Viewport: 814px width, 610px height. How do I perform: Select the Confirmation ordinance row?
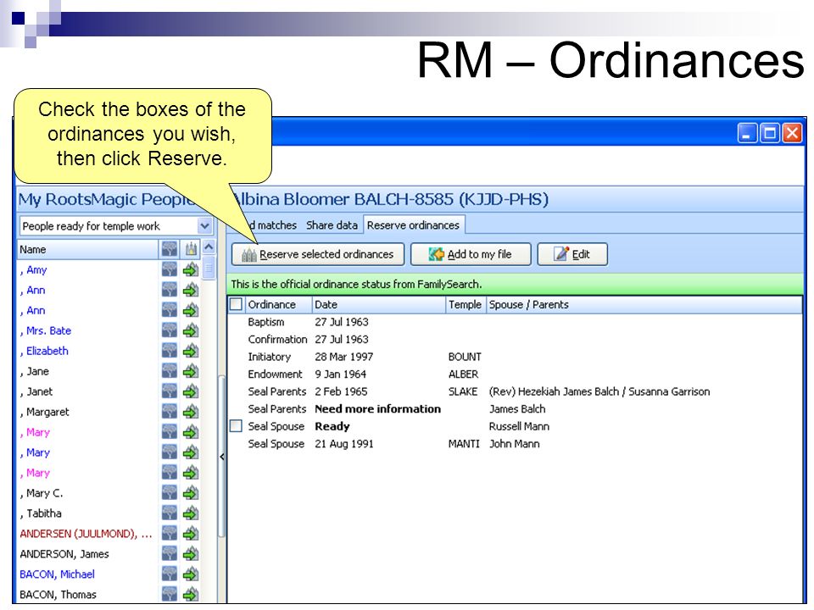tap(514, 339)
